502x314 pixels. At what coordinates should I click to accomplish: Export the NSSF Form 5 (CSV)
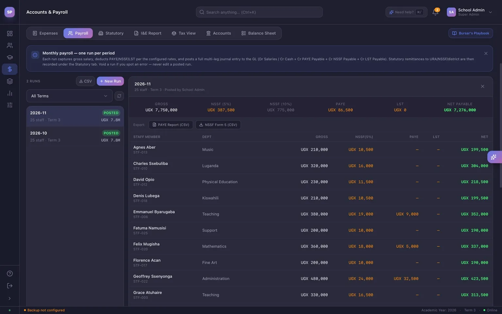(x=218, y=125)
